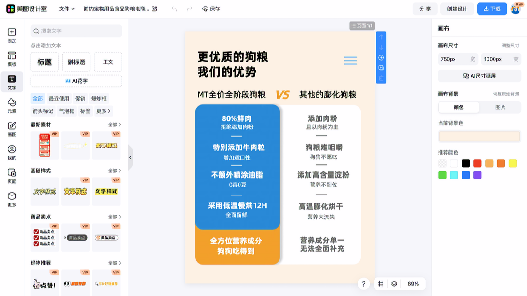Image resolution: width=527 pixels, height=296 pixels.
Task: Select the 促销 filter tab
Action: [x=80, y=99]
